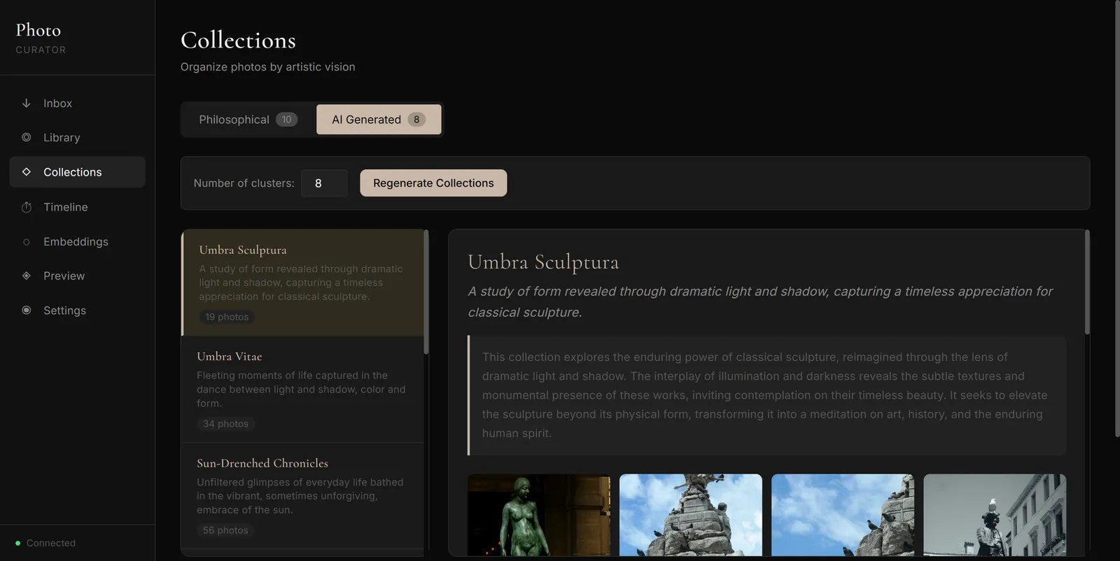
Task: Select the Umbra Vitae collection card
Action: pos(302,390)
